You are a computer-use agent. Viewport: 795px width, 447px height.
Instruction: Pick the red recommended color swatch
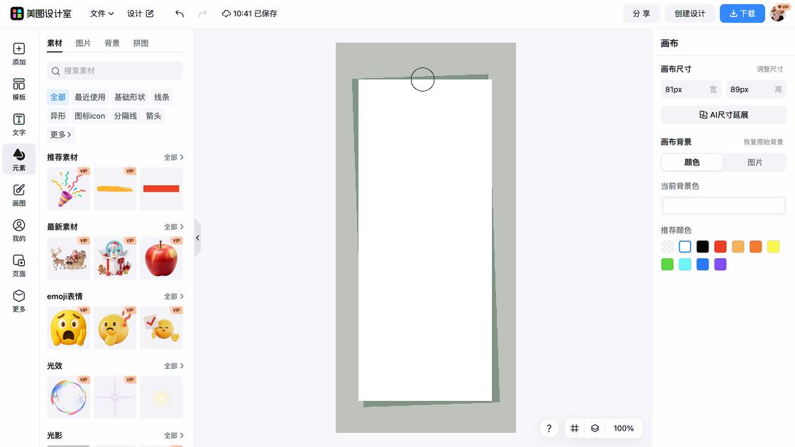[x=720, y=247]
